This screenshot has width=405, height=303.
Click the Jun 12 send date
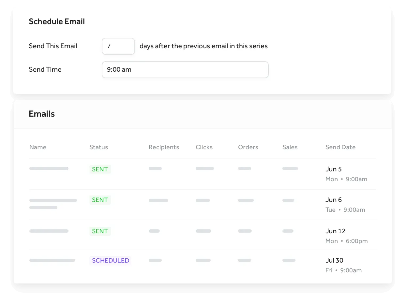(335, 231)
